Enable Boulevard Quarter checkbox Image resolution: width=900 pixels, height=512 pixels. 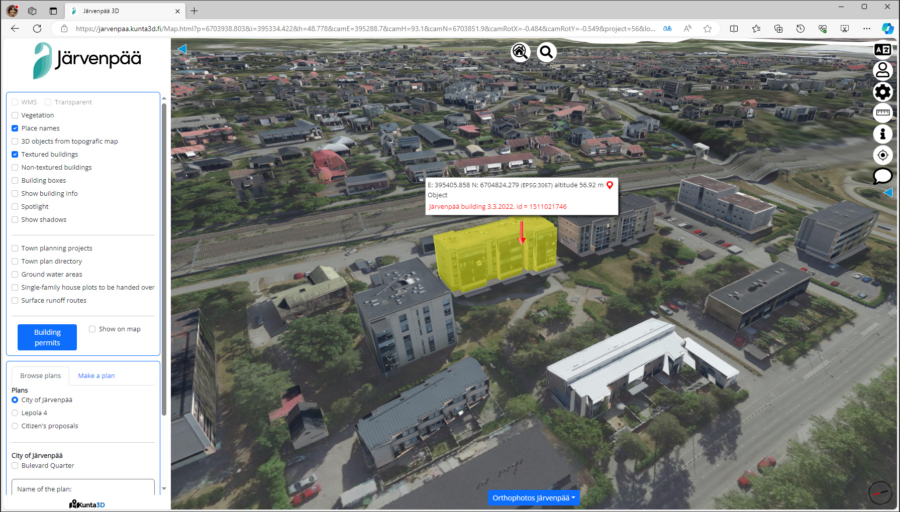click(15, 465)
